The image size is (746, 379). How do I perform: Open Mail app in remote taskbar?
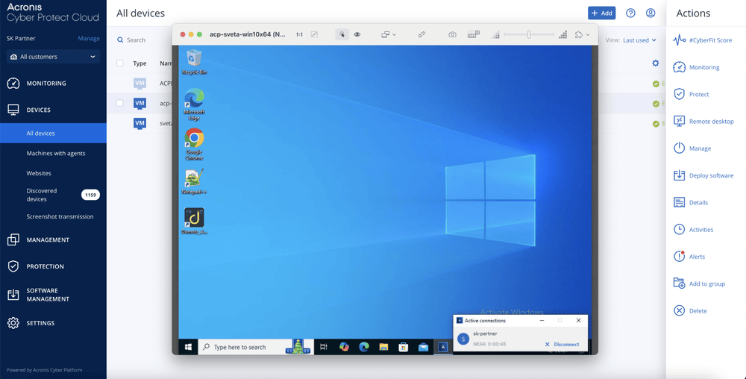point(423,347)
